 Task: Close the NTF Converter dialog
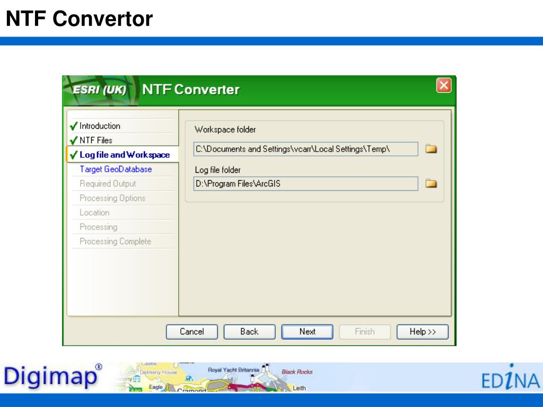coord(444,85)
